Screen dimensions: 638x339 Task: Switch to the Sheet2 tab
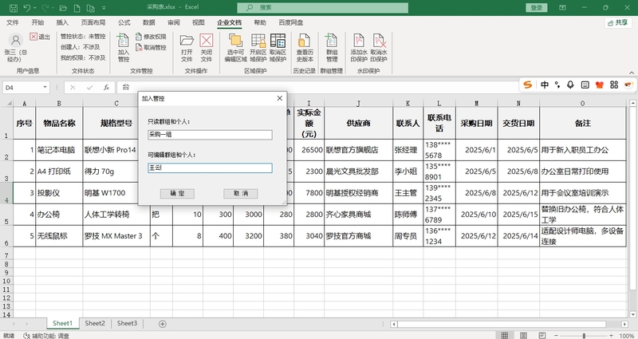(x=95, y=323)
